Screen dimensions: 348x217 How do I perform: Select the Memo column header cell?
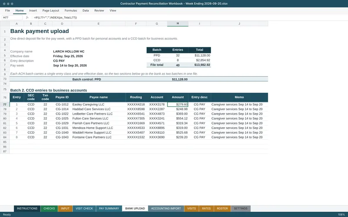[x=239, y=97]
